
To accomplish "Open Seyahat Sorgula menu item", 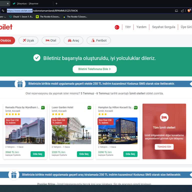I will (x=163, y=27).
